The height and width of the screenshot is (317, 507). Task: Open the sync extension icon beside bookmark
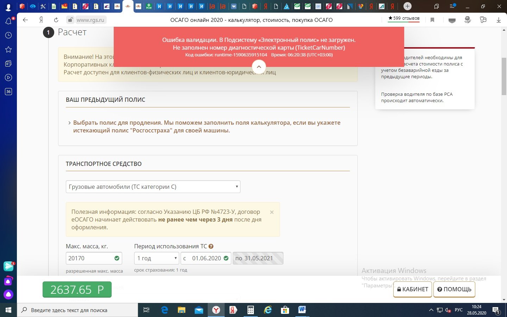(452, 20)
